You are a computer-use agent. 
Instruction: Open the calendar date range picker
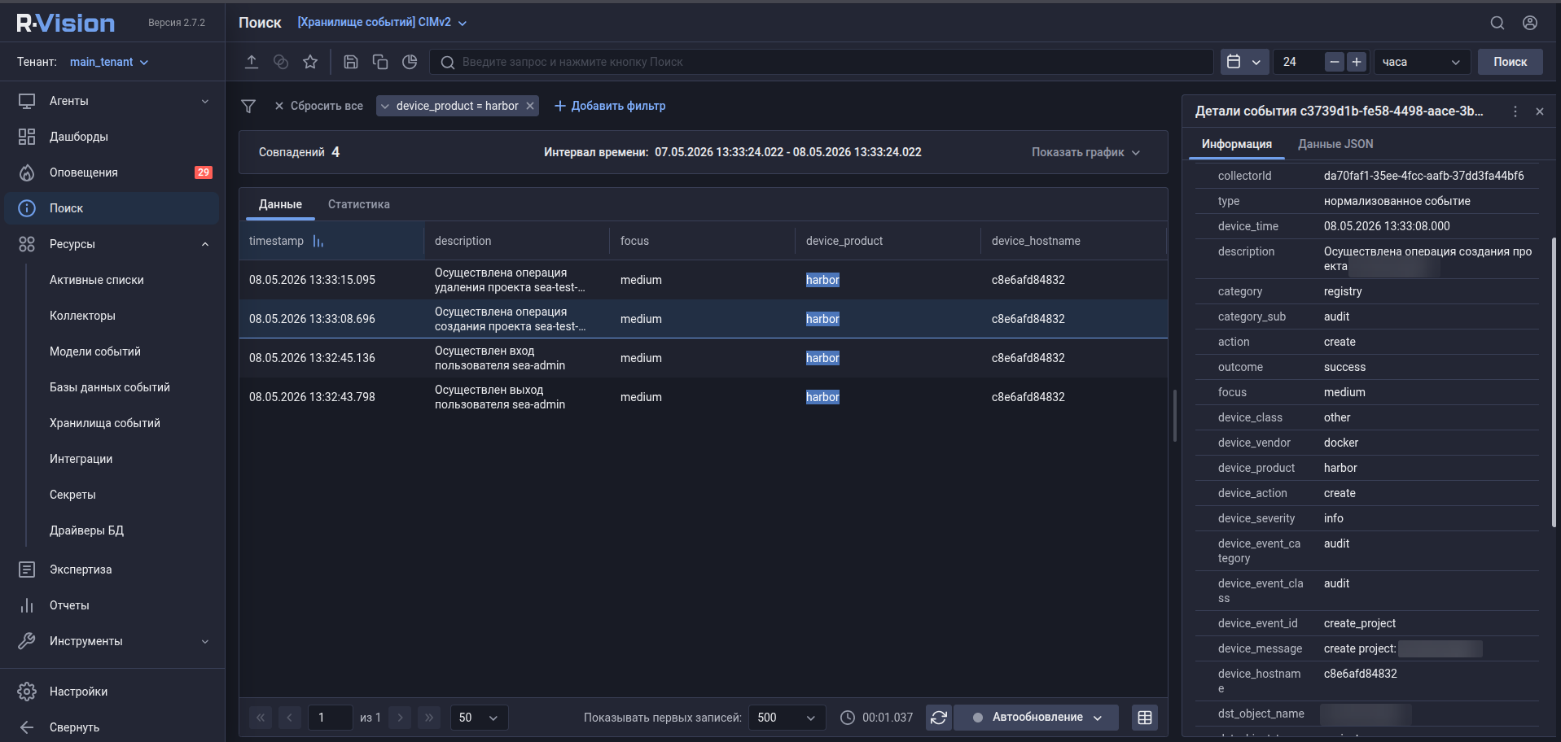(x=1244, y=62)
